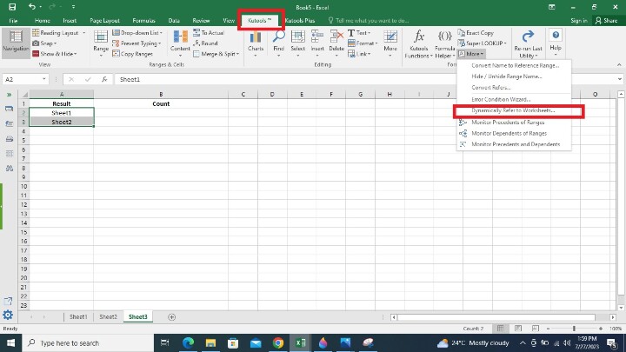Open Quick Access Toolbar customize dropdown

tap(73, 7)
